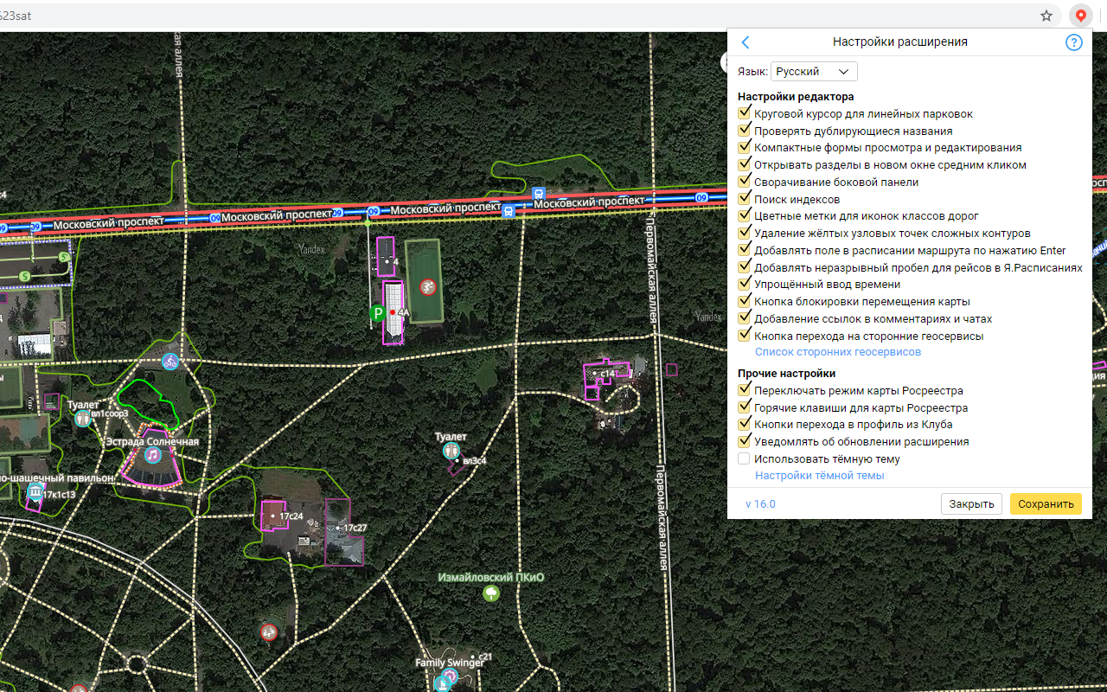Open Настройки тёмной темы link
This screenshot has width=1107, height=692.
(x=819, y=476)
